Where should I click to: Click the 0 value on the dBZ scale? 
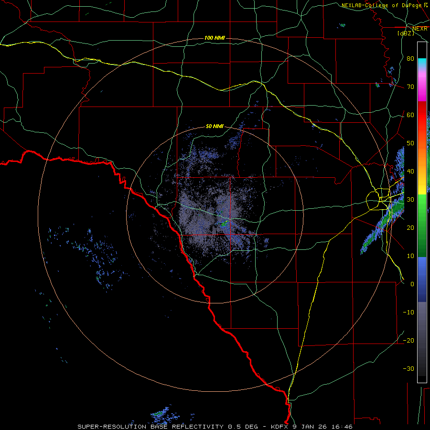point(412,284)
